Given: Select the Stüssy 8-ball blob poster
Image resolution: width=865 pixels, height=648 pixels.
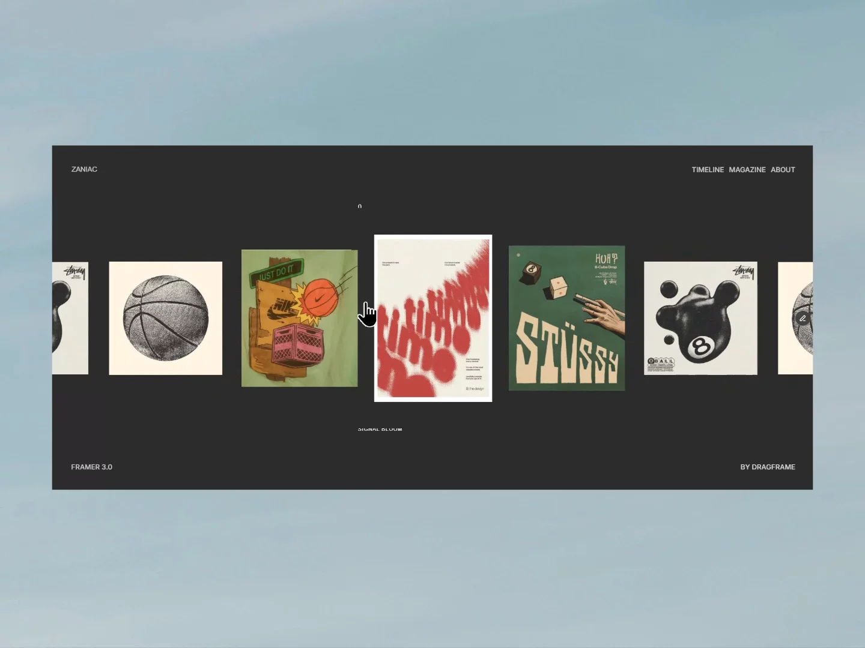Looking at the screenshot, I should coord(700,318).
